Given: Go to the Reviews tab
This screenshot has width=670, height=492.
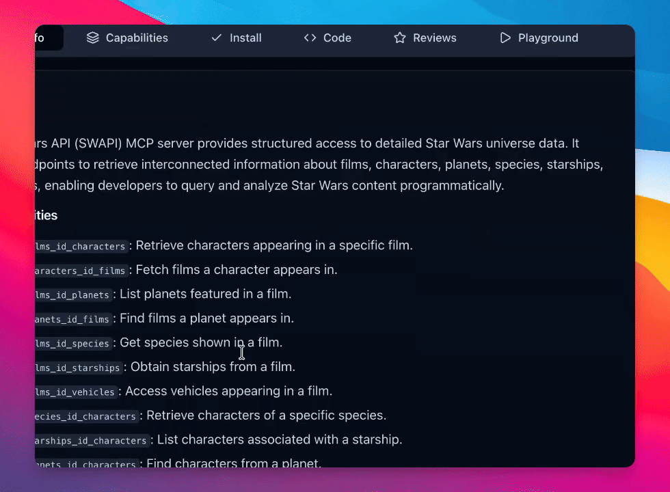Looking at the screenshot, I should 425,38.
